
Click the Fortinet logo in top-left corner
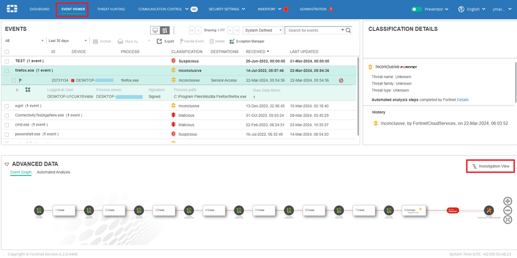(x=11, y=9)
